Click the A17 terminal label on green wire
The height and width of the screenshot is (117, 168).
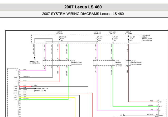point(67,46)
